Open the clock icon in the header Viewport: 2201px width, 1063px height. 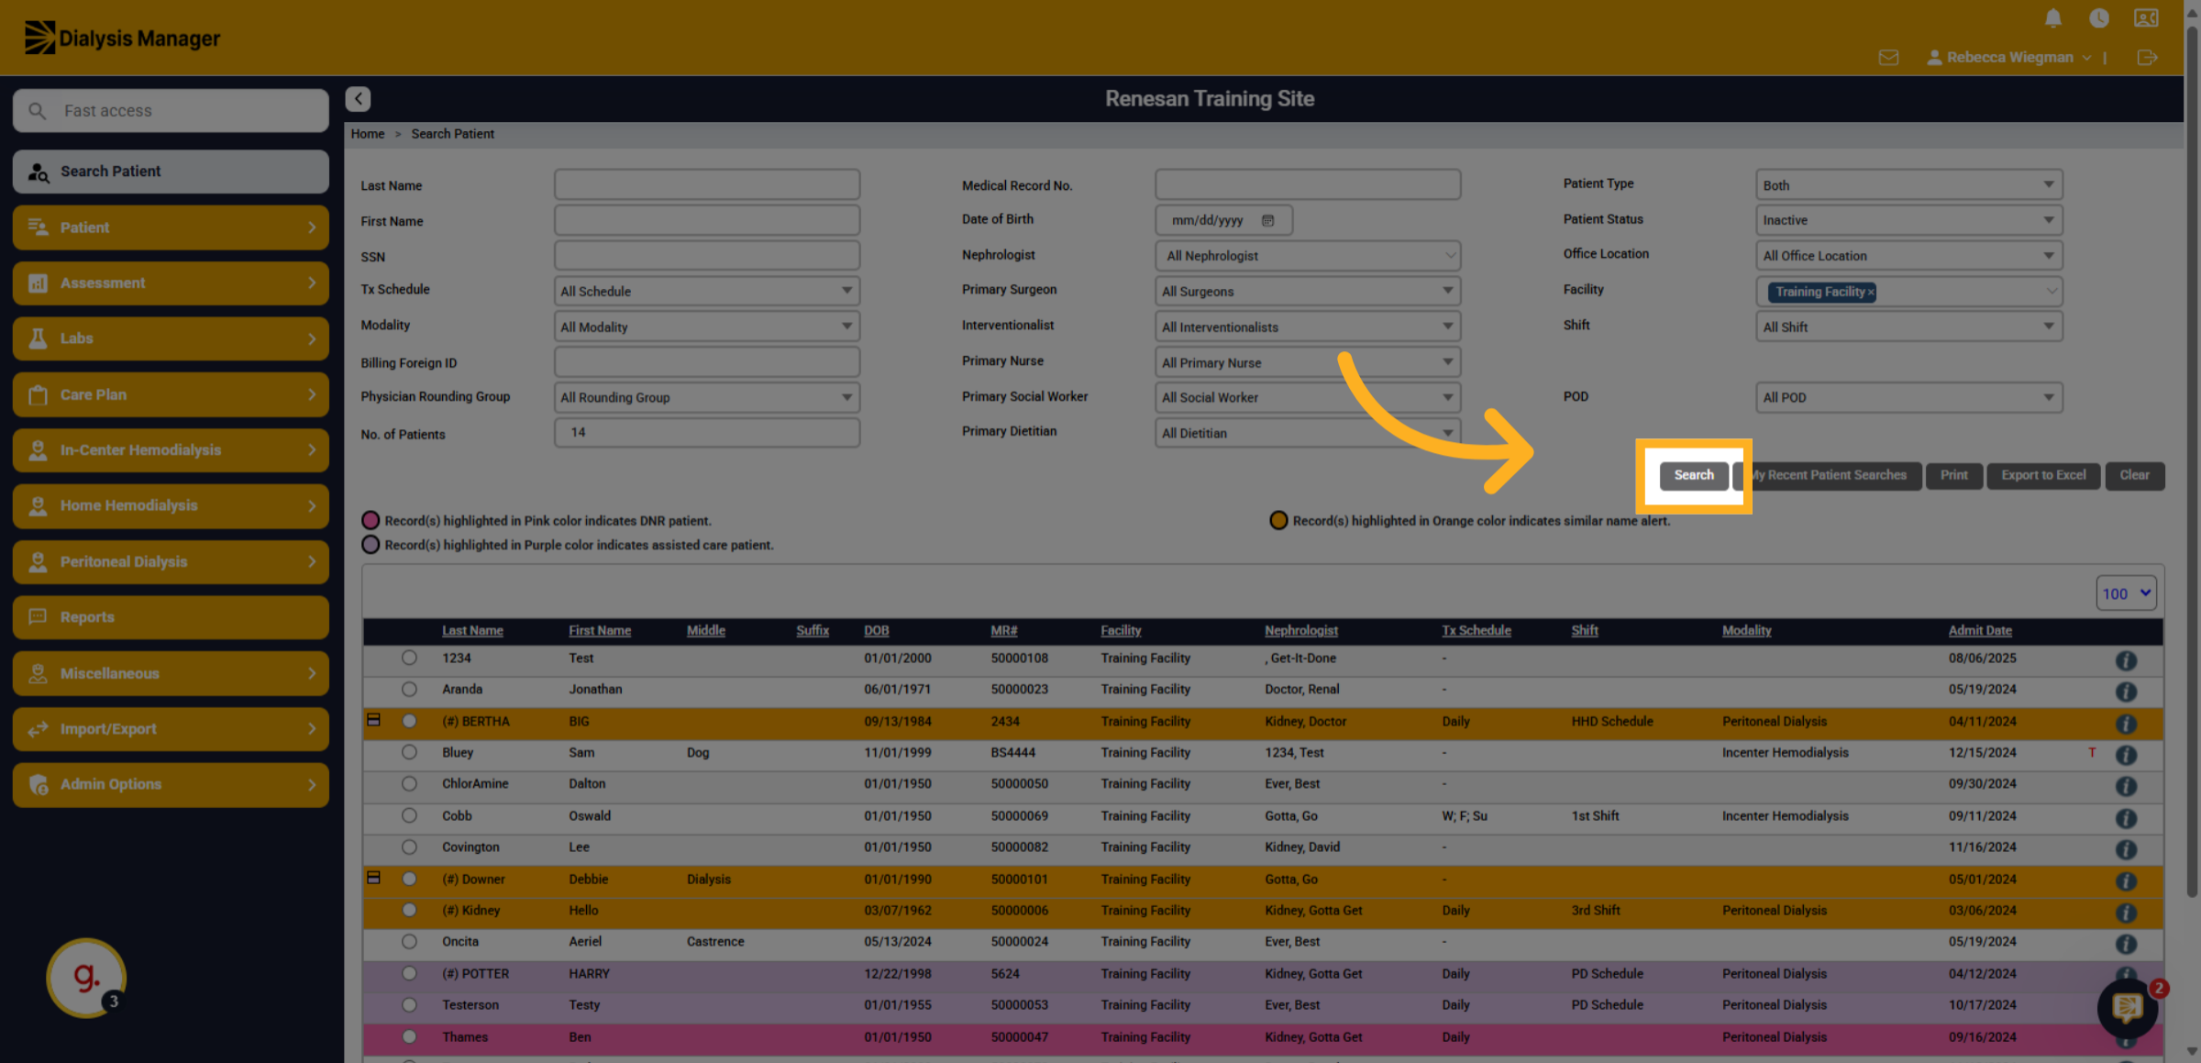pos(2098,18)
